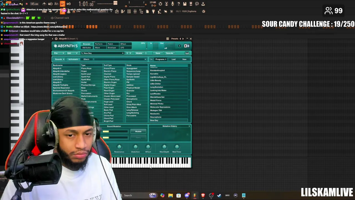Go to next preset arrow in Absynth

(x=130, y=53)
